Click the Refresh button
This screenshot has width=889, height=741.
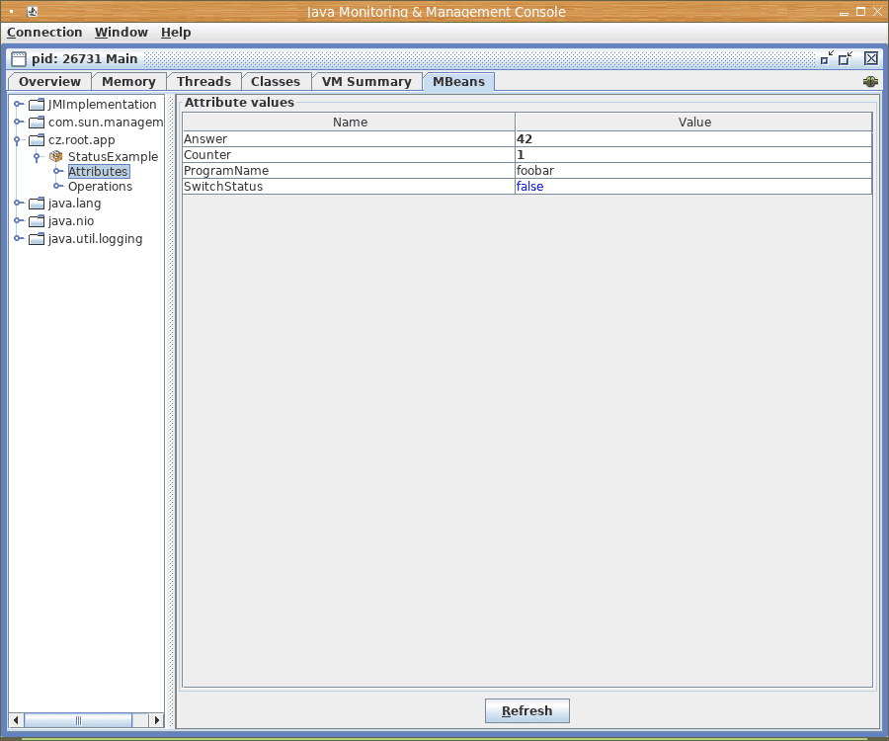(x=527, y=711)
